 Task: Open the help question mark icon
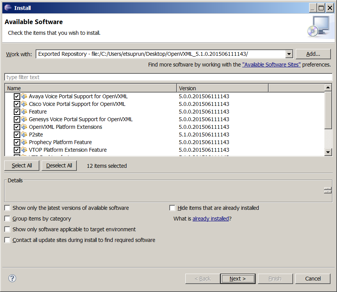click(12, 278)
